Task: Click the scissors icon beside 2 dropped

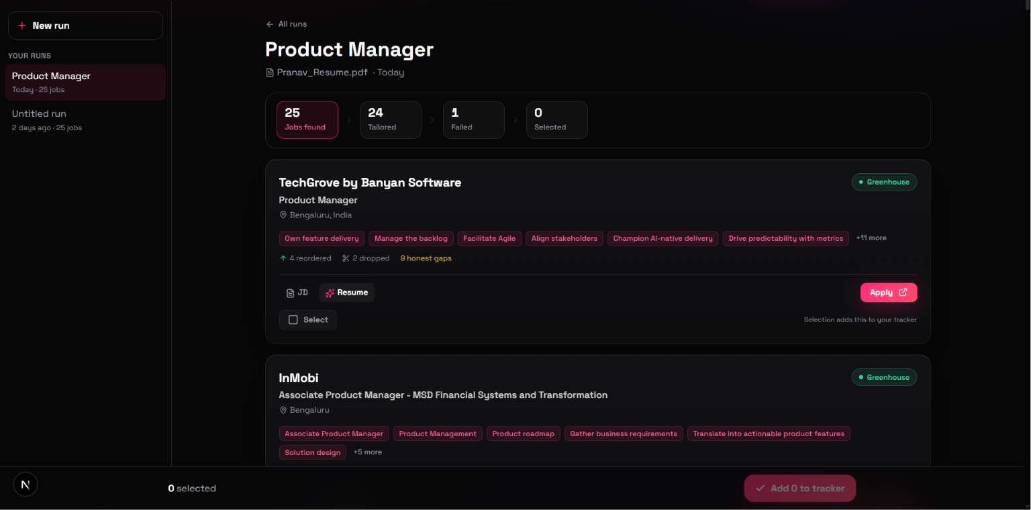Action: [346, 258]
